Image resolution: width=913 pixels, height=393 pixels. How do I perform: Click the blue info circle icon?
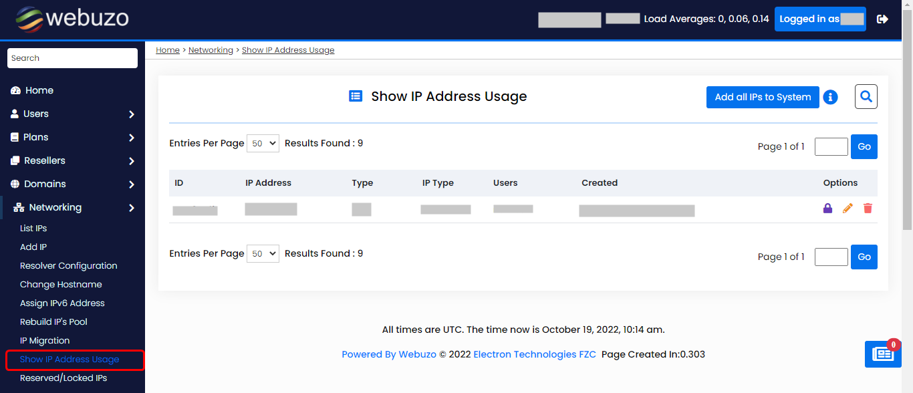coord(830,98)
